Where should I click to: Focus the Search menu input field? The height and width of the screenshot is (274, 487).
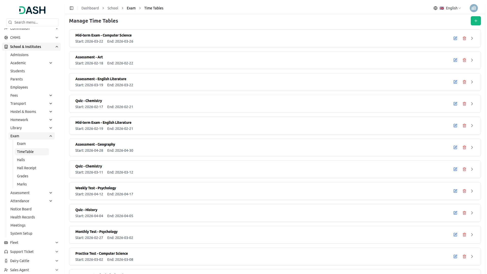[x=32, y=22]
